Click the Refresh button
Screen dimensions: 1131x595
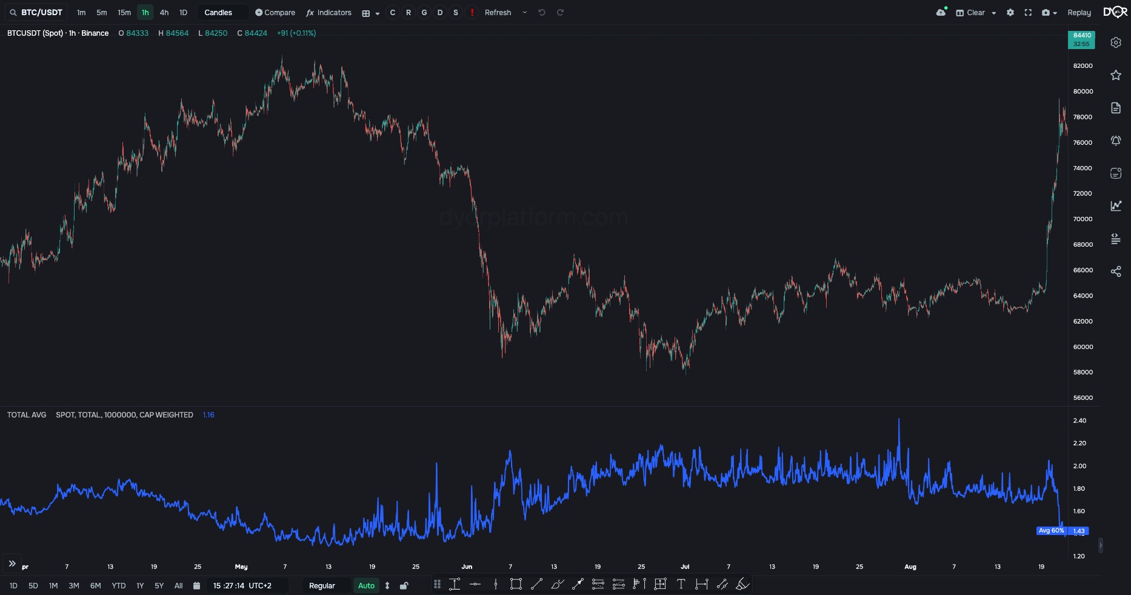tap(498, 12)
